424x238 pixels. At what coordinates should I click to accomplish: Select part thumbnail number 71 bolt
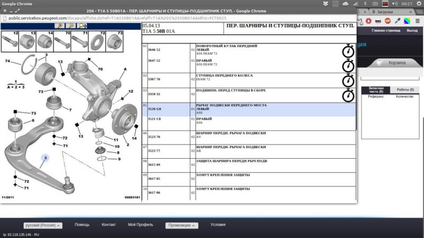pos(79,41)
